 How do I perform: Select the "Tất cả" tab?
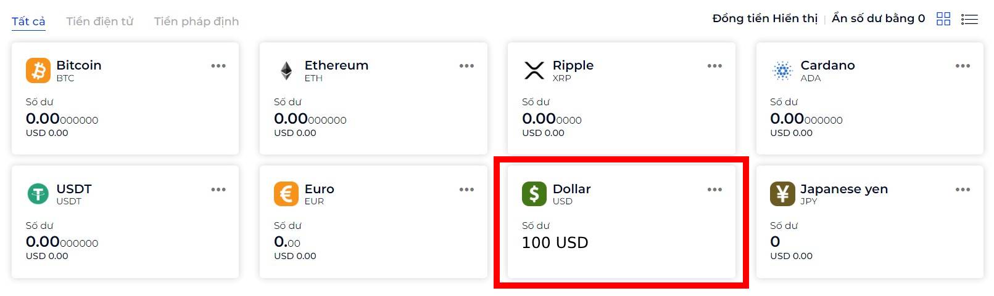tap(28, 22)
